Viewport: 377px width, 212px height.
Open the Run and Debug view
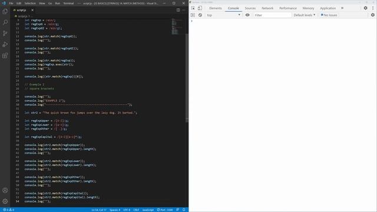[x=5, y=45]
